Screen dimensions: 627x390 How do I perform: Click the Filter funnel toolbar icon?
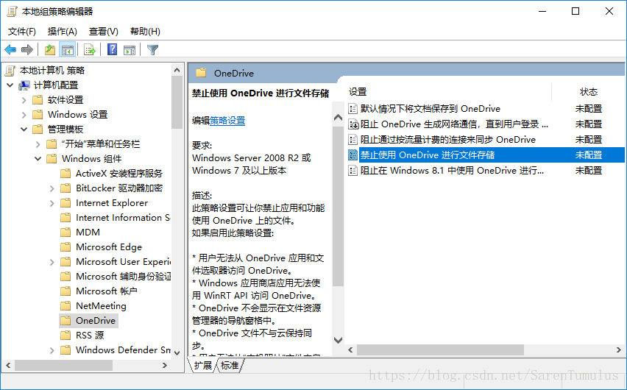[153, 50]
